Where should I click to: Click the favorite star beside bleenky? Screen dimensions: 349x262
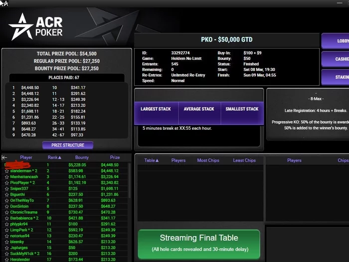(6, 242)
